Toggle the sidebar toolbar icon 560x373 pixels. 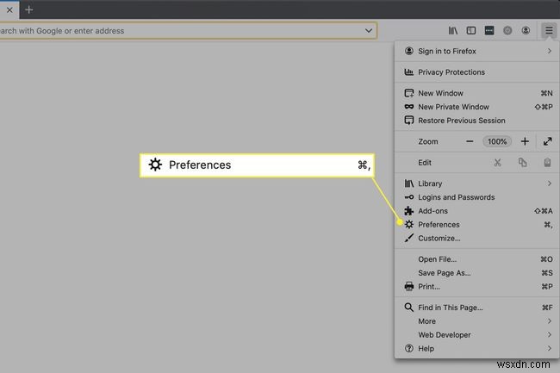pos(471,31)
